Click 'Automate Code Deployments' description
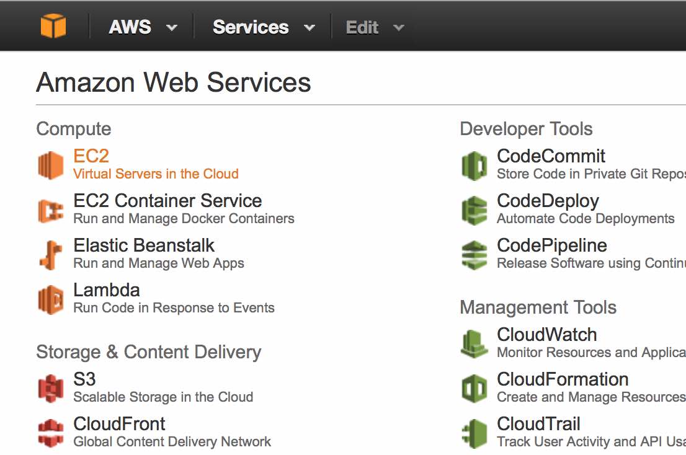Image resolution: width=686 pixels, height=455 pixels. coord(586,219)
